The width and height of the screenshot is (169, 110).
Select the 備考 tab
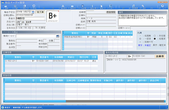click(121, 12)
